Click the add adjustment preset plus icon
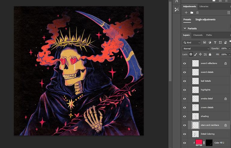231x148 pixels. click(x=186, y=13)
